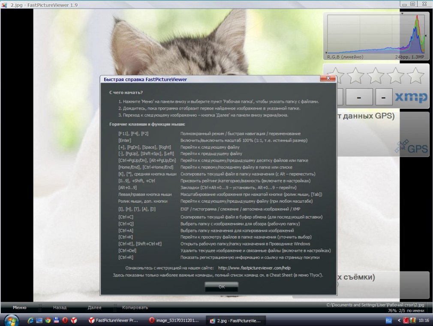Click the FastPictureViewer icon in the title bar

pyautogui.click(x=4, y=5)
